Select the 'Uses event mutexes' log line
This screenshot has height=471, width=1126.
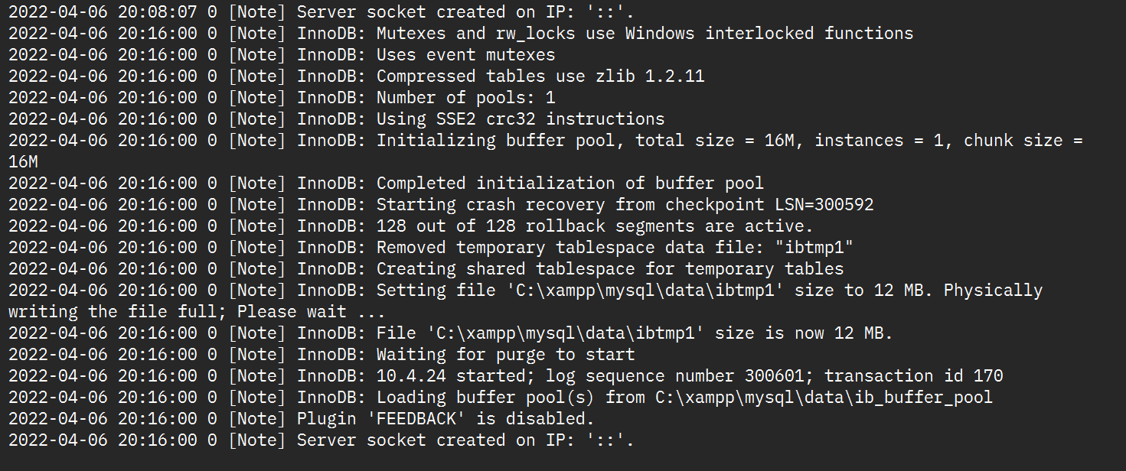[282, 55]
